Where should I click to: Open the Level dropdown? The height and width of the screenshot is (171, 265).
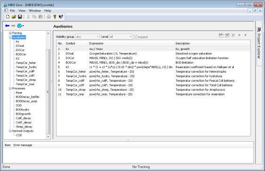(121, 37)
